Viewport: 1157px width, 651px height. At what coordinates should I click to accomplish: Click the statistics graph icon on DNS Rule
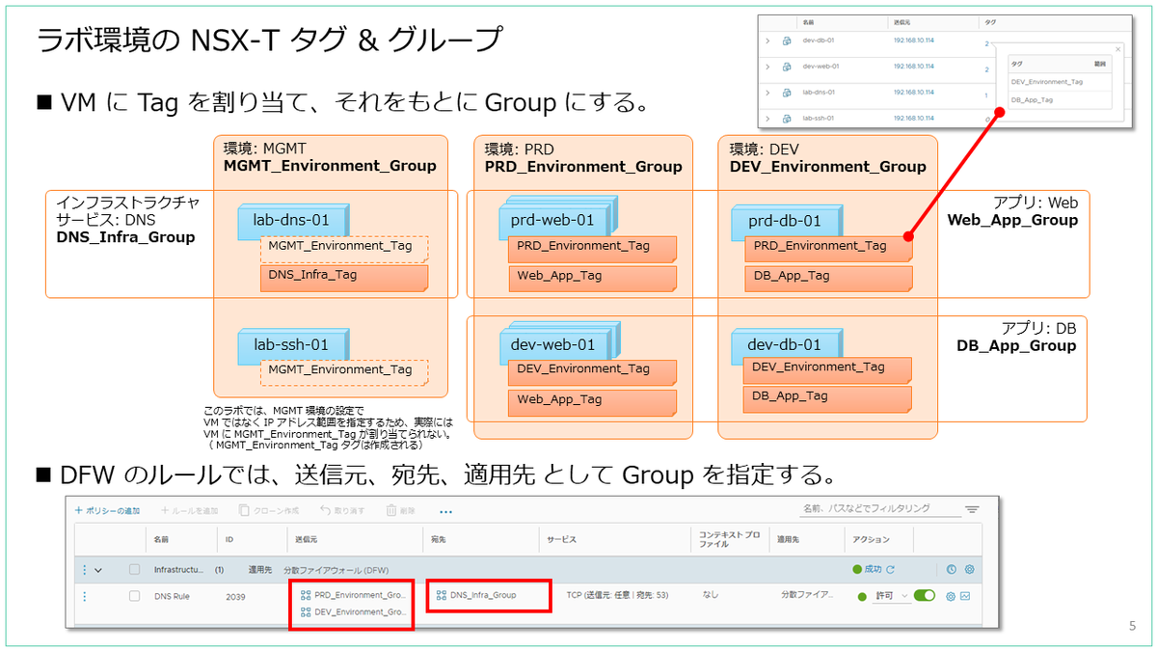click(x=965, y=596)
